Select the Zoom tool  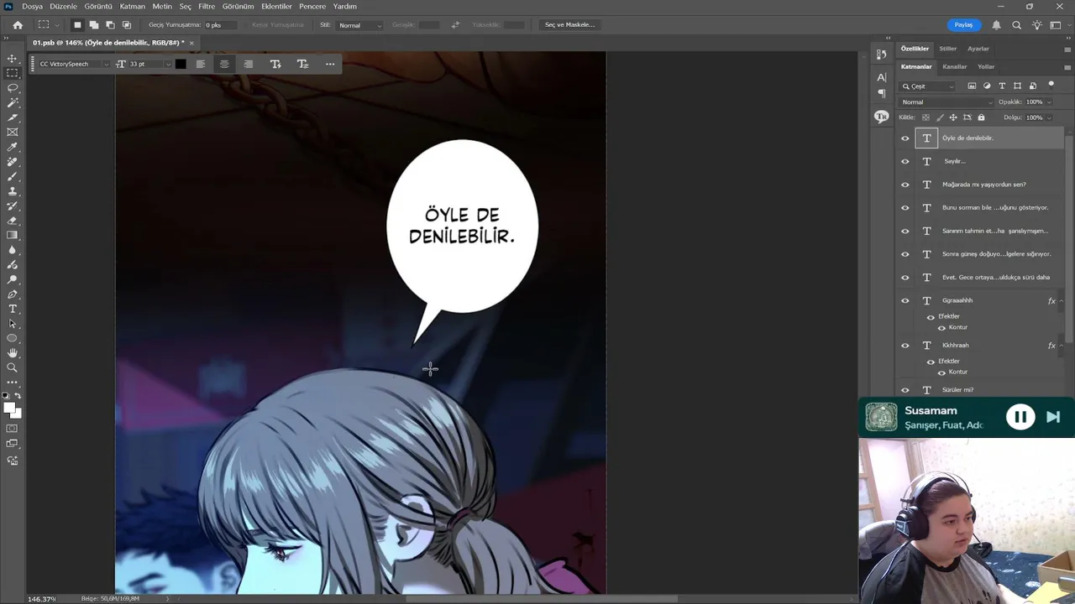click(x=12, y=367)
